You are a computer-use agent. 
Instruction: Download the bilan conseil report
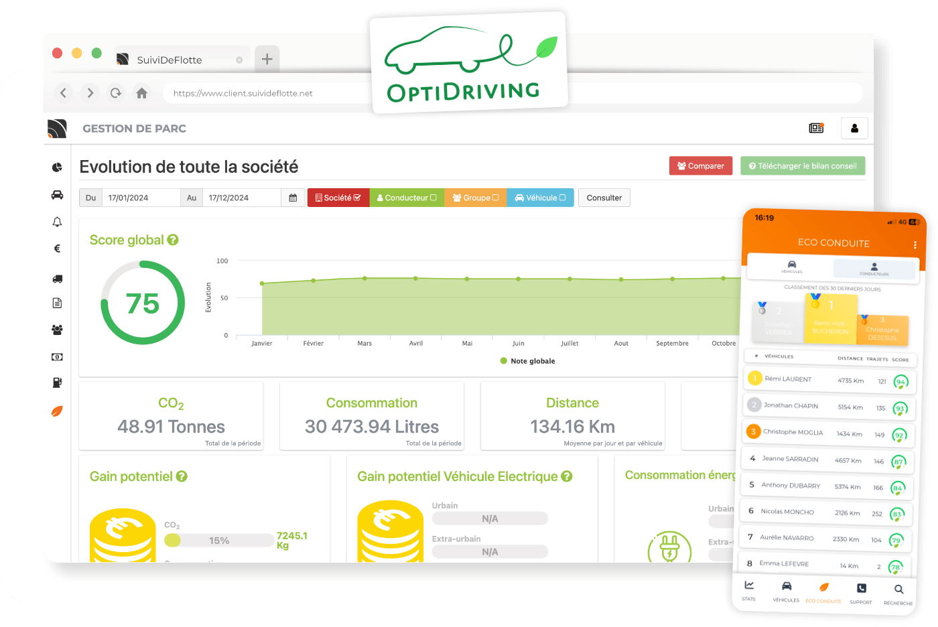pyautogui.click(x=803, y=165)
